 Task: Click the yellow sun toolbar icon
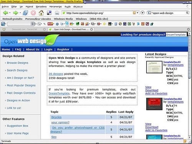(104, 24)
